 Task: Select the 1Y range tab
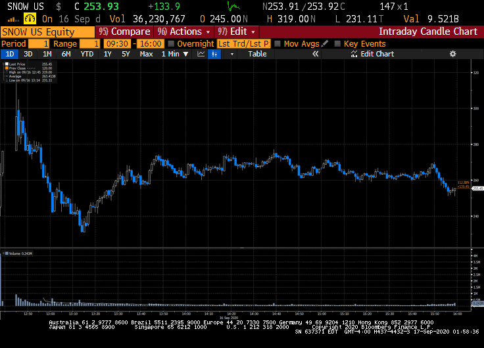[x=107, y=54]
